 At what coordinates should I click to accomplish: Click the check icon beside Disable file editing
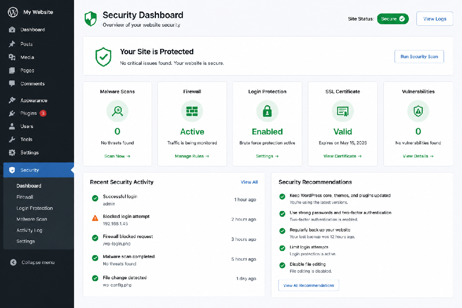pos(282,265)
